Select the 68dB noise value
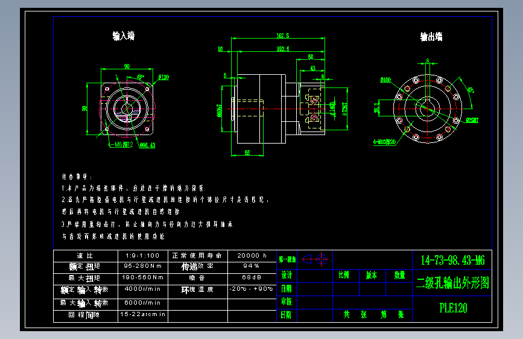The height and width of the screenshot is (339, 523). coord(252,277)
